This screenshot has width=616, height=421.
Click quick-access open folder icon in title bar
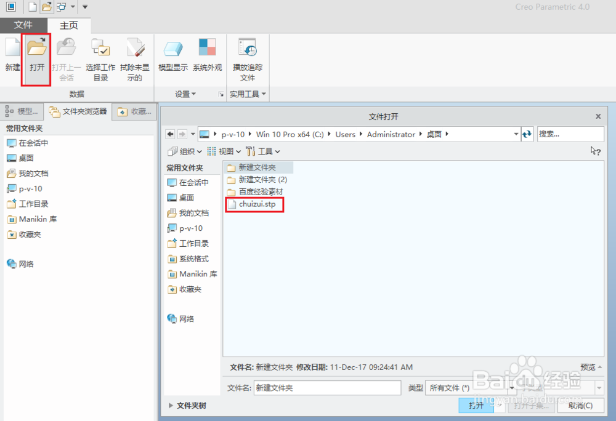[x=47, y=7]
